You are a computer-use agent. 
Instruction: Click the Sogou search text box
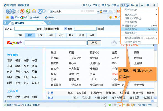(56, 43)
